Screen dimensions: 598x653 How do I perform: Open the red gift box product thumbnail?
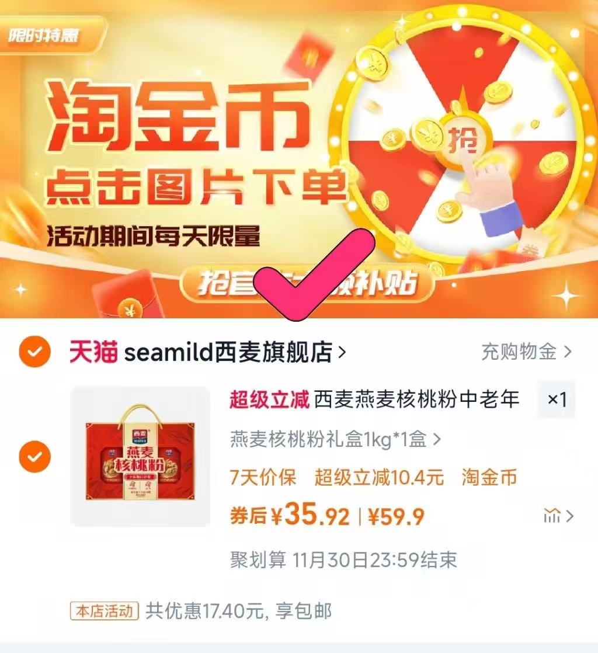click(140, 457)
